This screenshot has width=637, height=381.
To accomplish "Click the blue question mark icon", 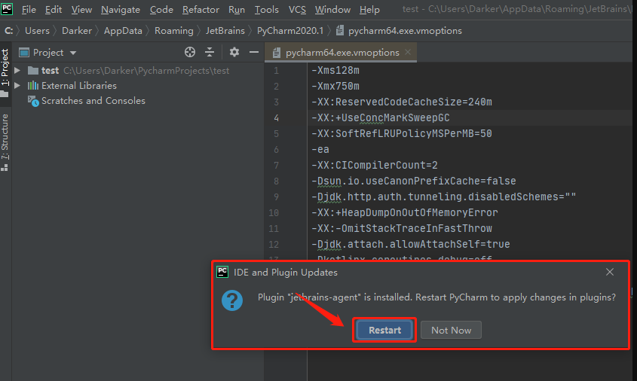I will click(x=232, y=300).
